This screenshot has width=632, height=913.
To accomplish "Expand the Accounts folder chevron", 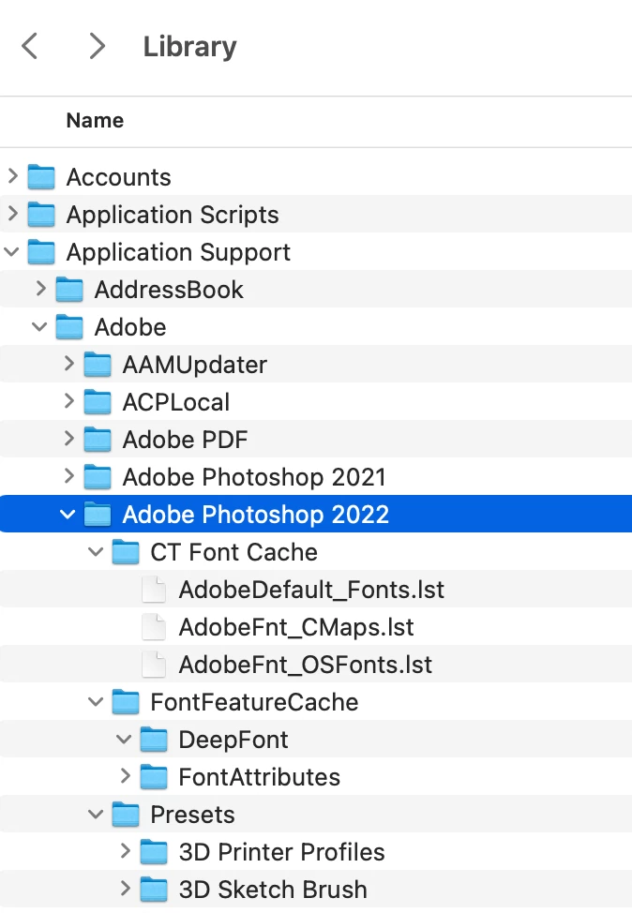I will (x=13, y=176).
